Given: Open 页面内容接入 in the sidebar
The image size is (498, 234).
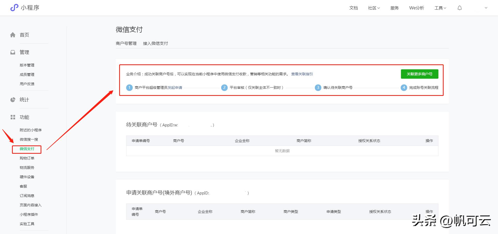Looking at the screenshot, I should [x=31, y=205].
